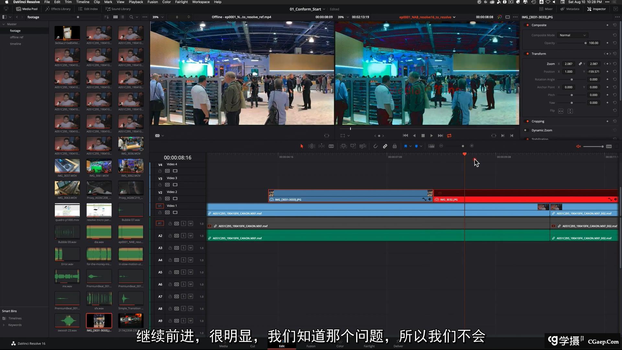Toggle the linked selection chain icon
Screen dimensions: 622x350
pyautogui.click(x=385, y=146)
